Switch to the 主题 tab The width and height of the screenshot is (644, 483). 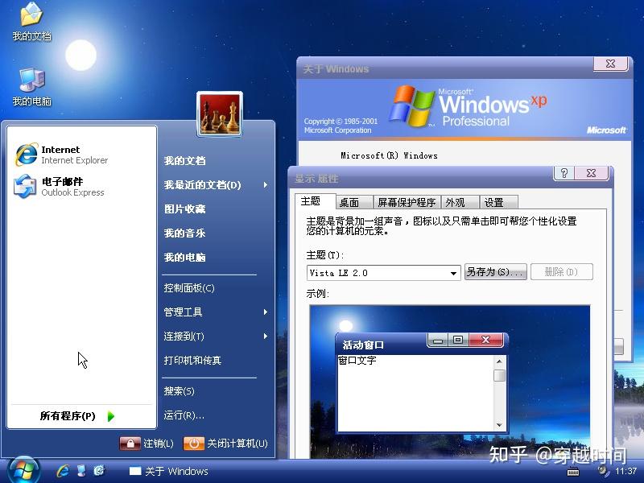pos(315,201)
